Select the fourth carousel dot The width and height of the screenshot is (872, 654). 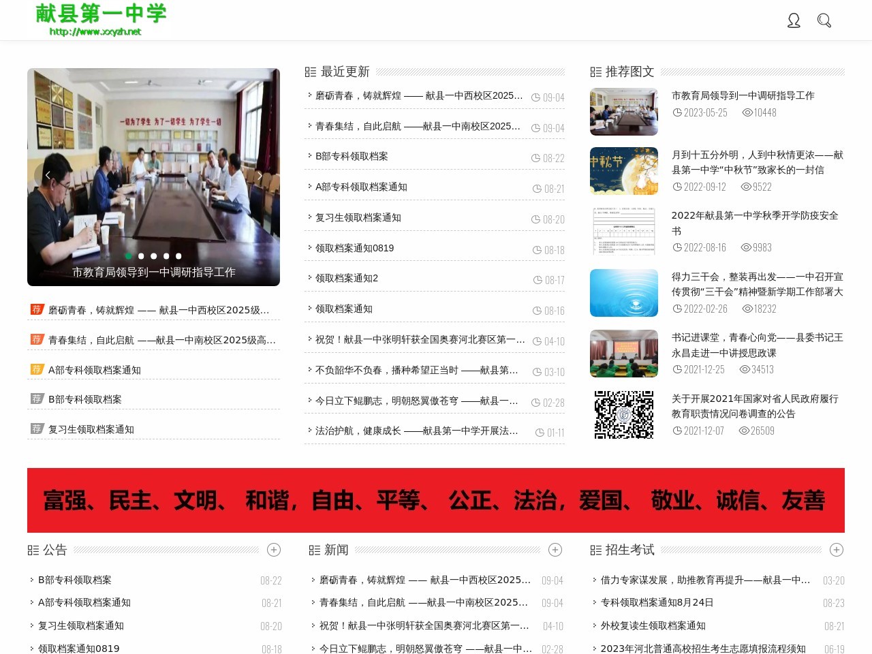coord(166,256)
